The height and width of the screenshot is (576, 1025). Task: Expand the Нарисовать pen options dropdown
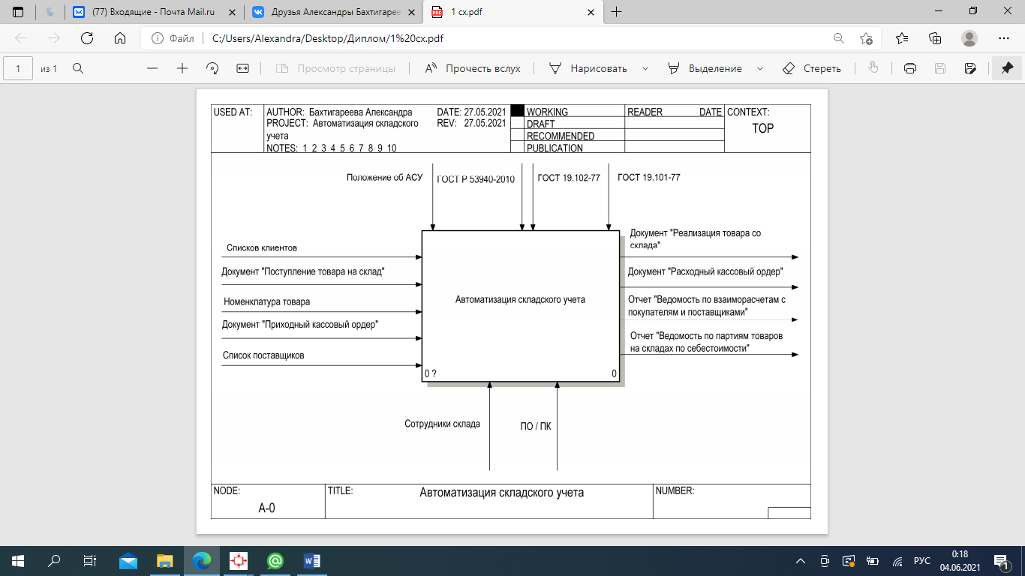[x=645, y=68]
